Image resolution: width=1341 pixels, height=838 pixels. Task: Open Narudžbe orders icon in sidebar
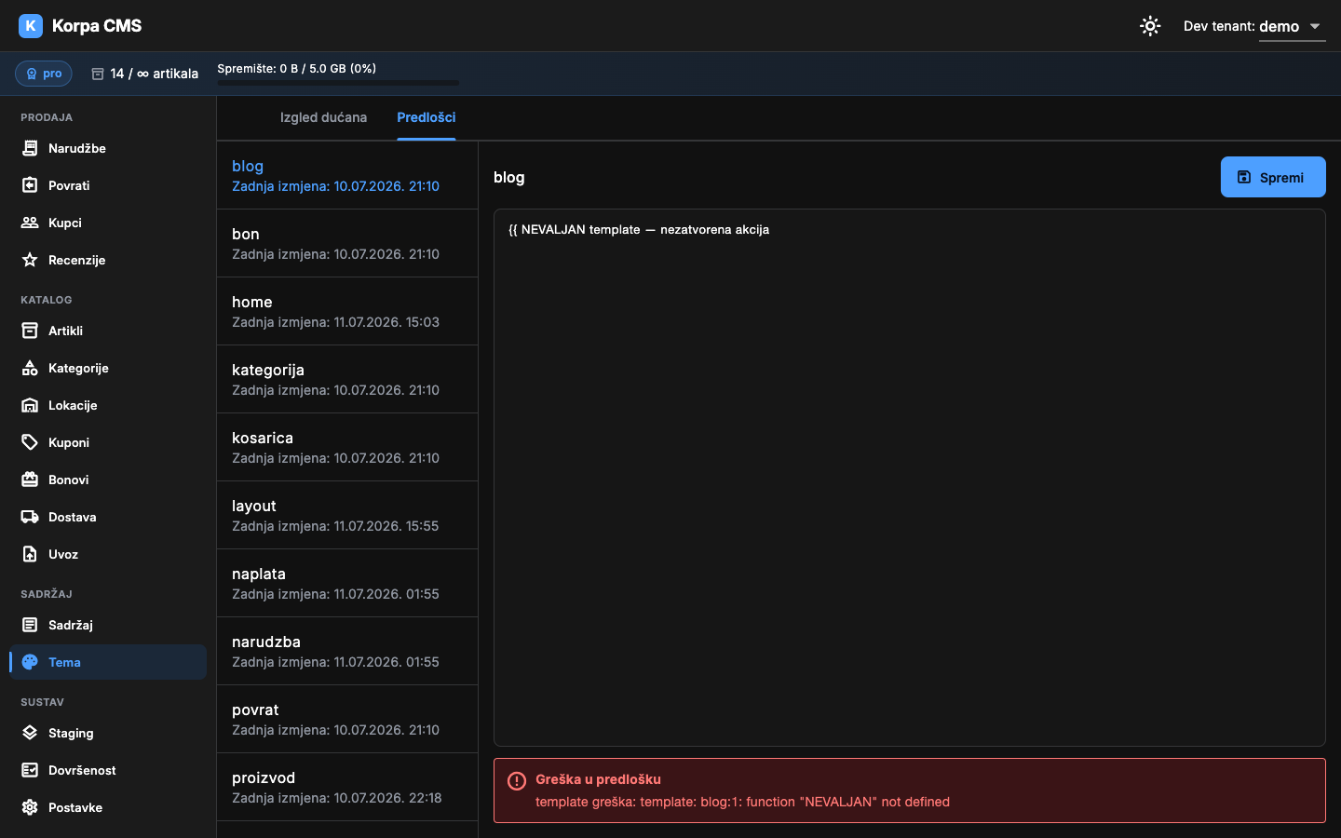pos(30,148)
